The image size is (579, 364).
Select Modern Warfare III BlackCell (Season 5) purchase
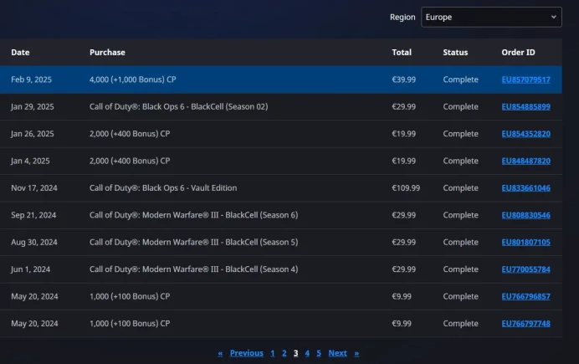coord(193,242)
